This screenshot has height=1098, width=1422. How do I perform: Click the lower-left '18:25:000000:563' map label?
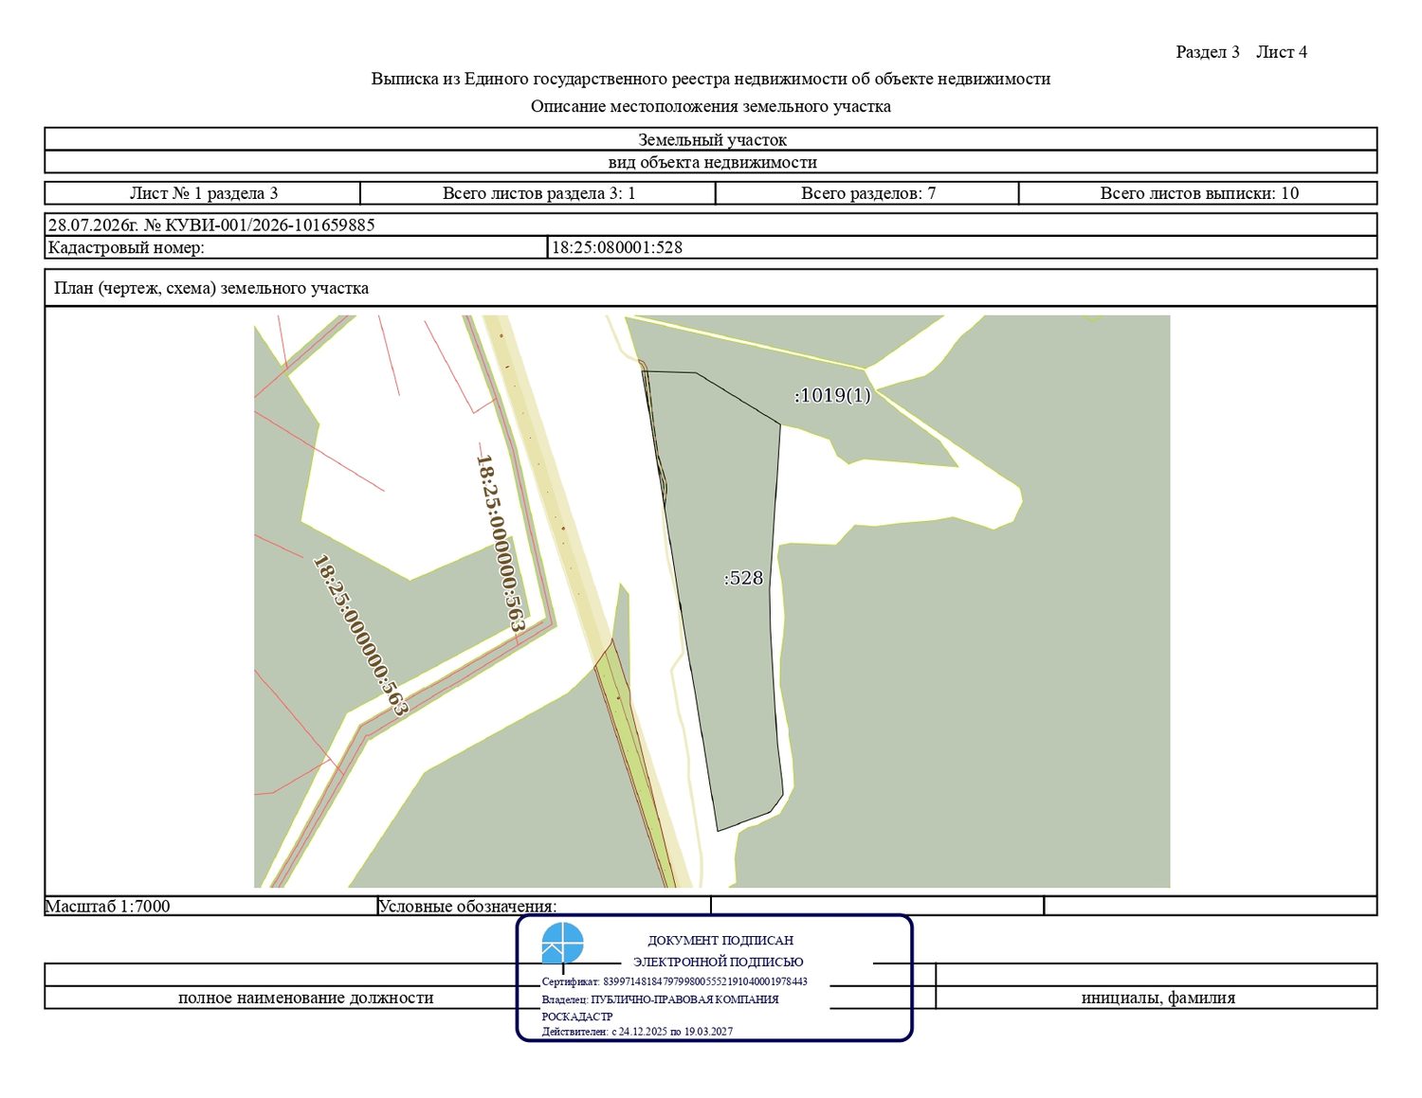(360, 635)
